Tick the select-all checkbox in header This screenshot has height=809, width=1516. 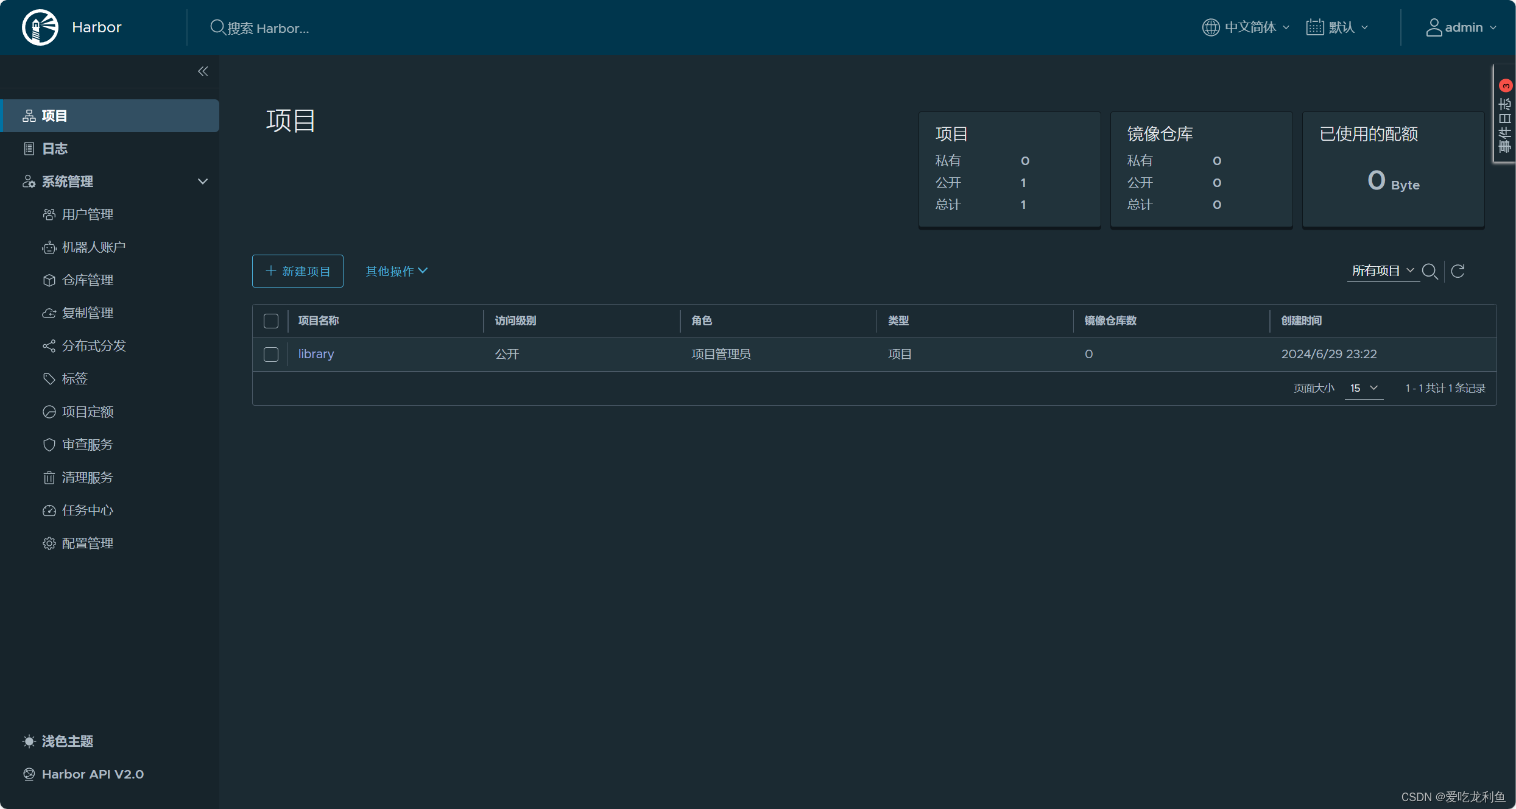(x=271, y=321)
